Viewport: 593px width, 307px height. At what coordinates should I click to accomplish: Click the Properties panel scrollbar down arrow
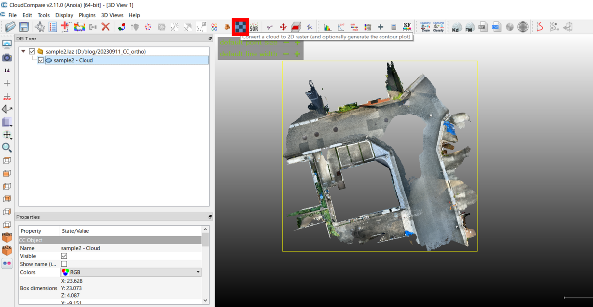click(205, 300)
